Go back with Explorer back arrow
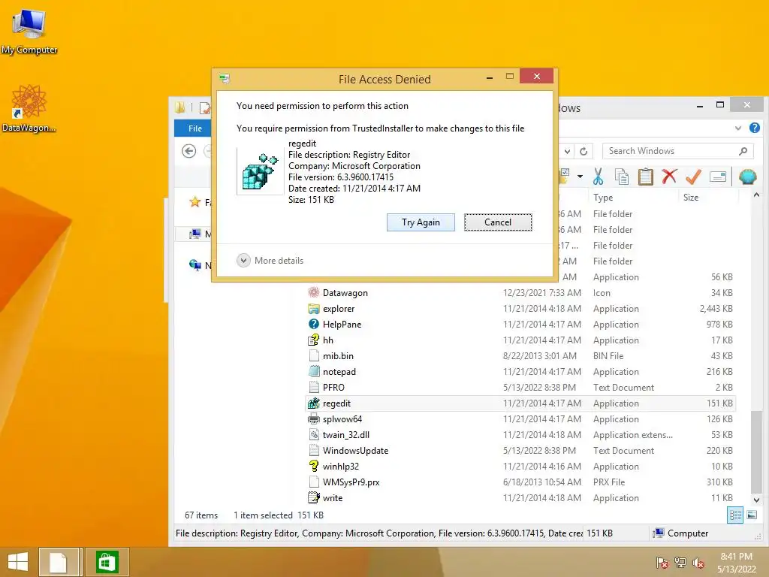The image size is (769, 577). (188, 151)
